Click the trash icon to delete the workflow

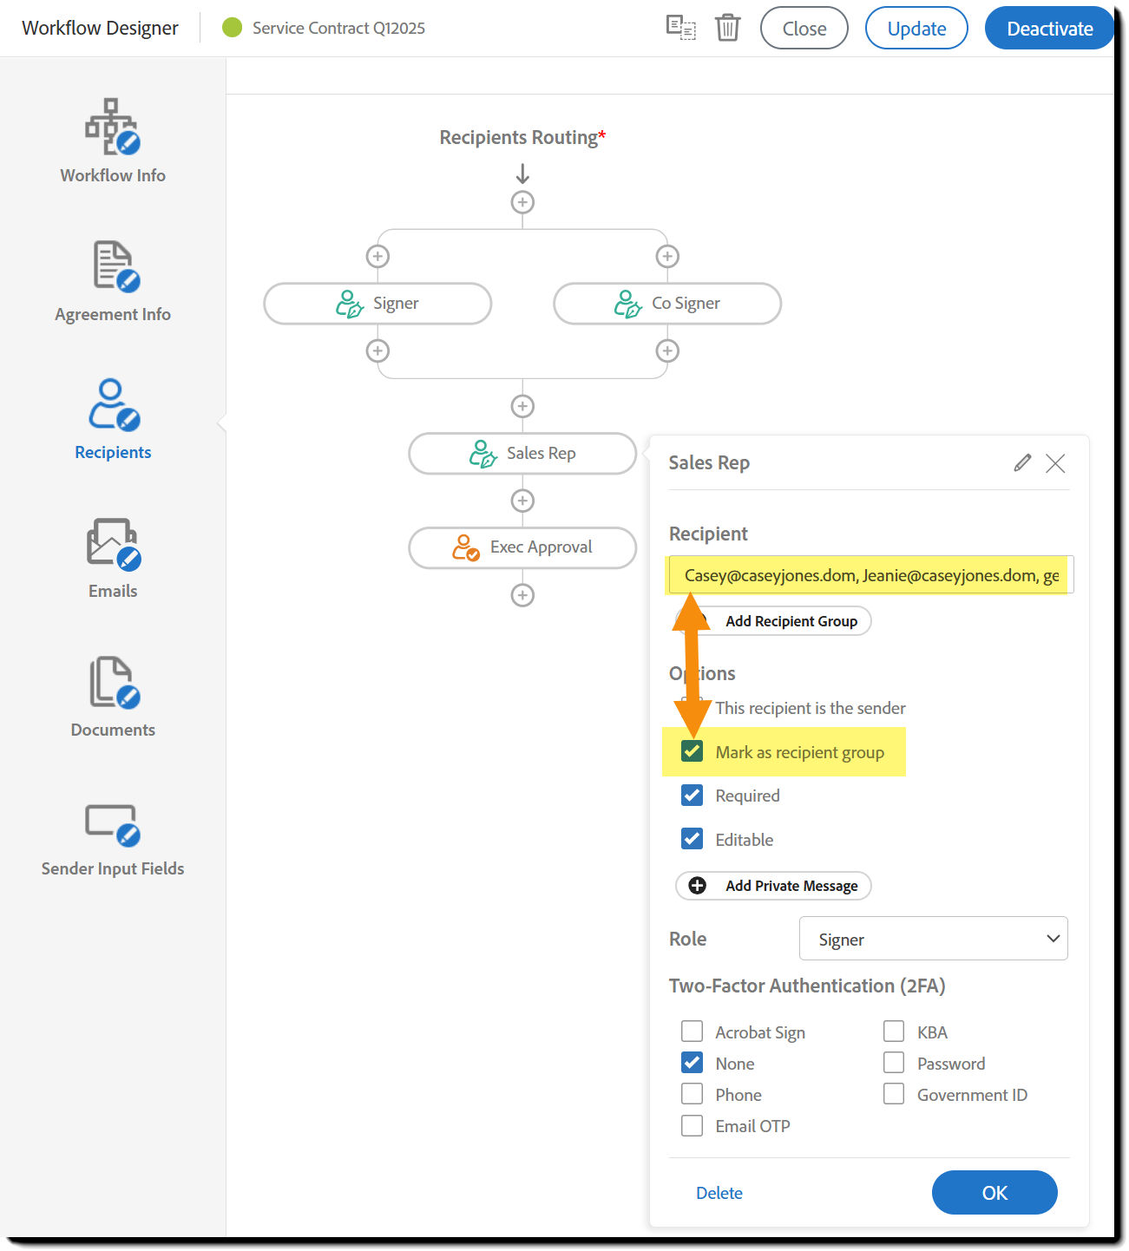[727, 27]
